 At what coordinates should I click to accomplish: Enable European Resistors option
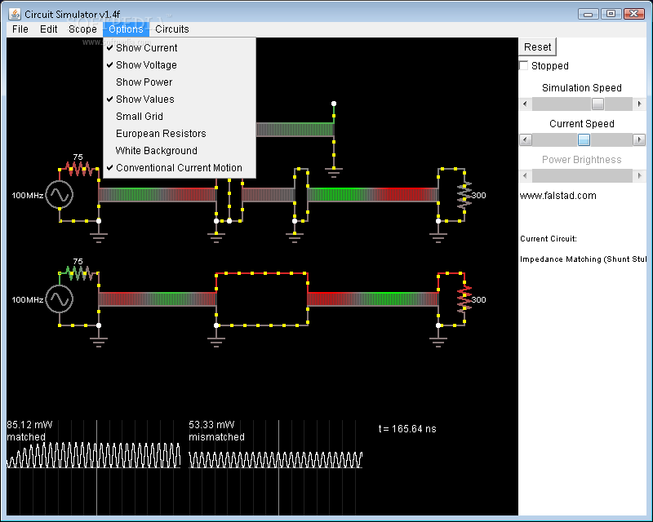click(x=180, y=133)
